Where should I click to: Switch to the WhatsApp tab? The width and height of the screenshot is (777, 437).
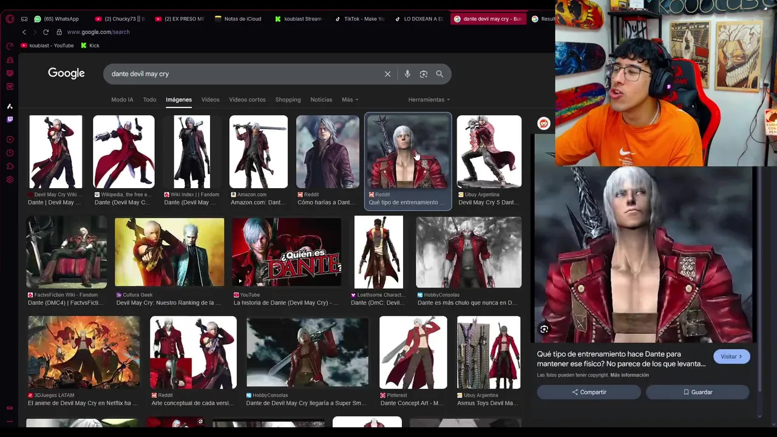point(56,19)
